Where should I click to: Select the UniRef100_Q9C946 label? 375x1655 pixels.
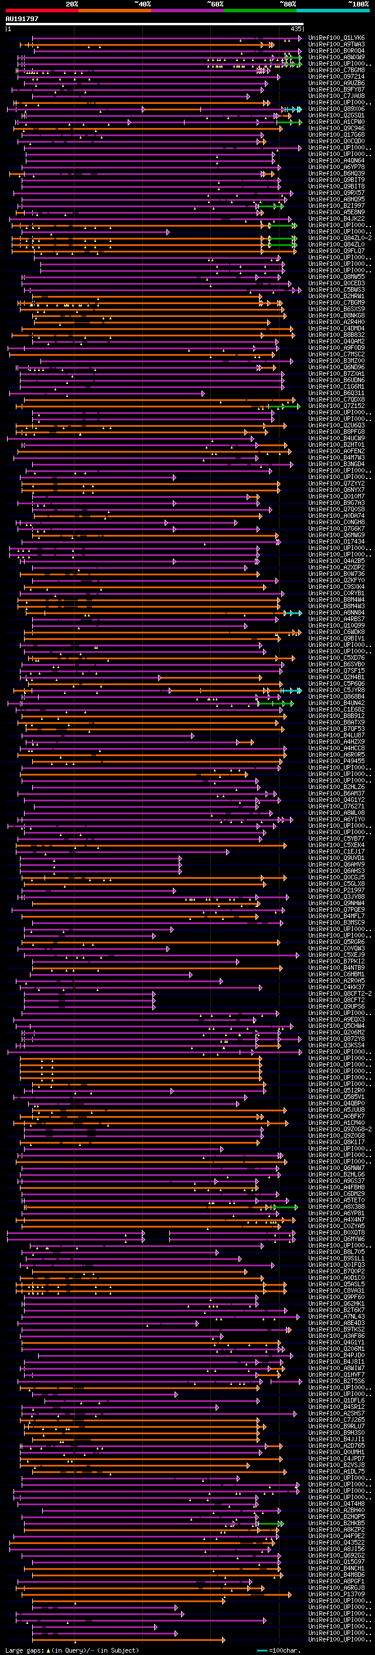(336, 128)
